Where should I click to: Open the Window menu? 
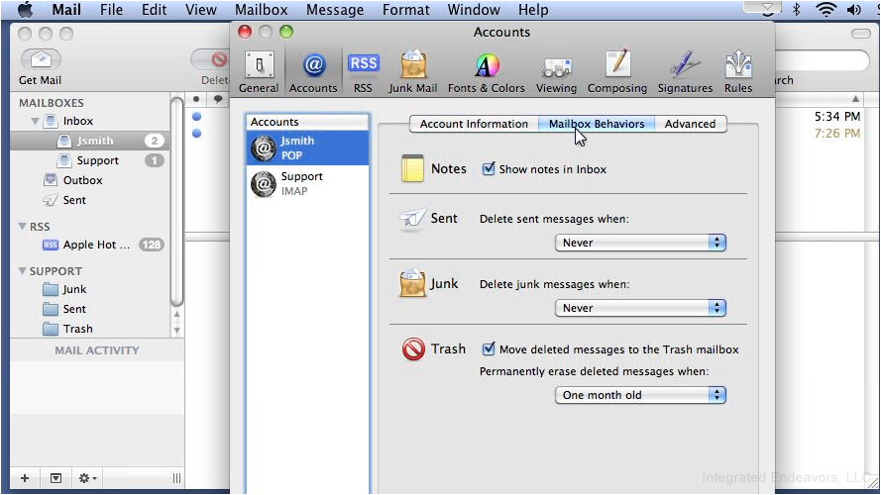pos(474,10)
